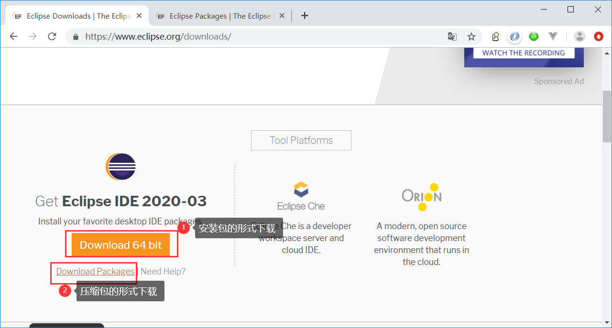Click the Tool Platforms button
This screenshot has height=328, width=612.
click(301, 140)
